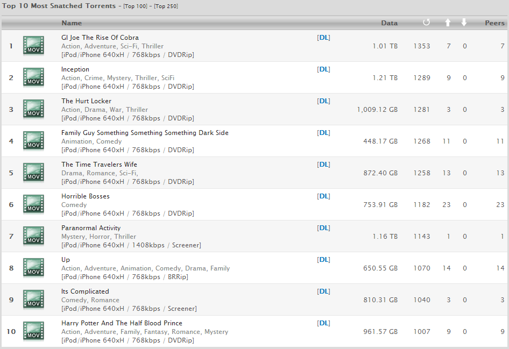Click the 1.21 TB data value
The height and width of the screenshot is (349, 509).
[x=385, y=78]
